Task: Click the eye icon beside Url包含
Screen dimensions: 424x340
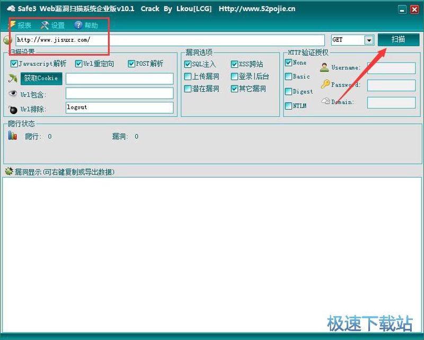Action: click(12, 94)
